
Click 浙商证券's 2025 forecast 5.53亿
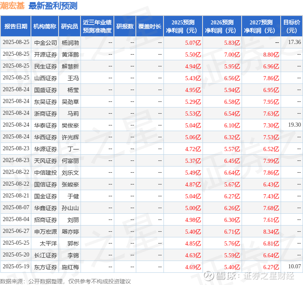(193, 114)
